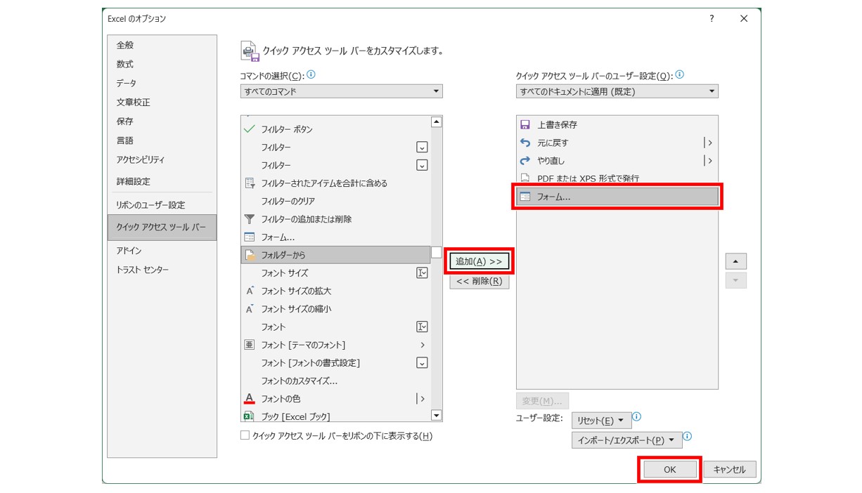Click the info icon beside コマンドの選択(C)

(x=311, y=74)
